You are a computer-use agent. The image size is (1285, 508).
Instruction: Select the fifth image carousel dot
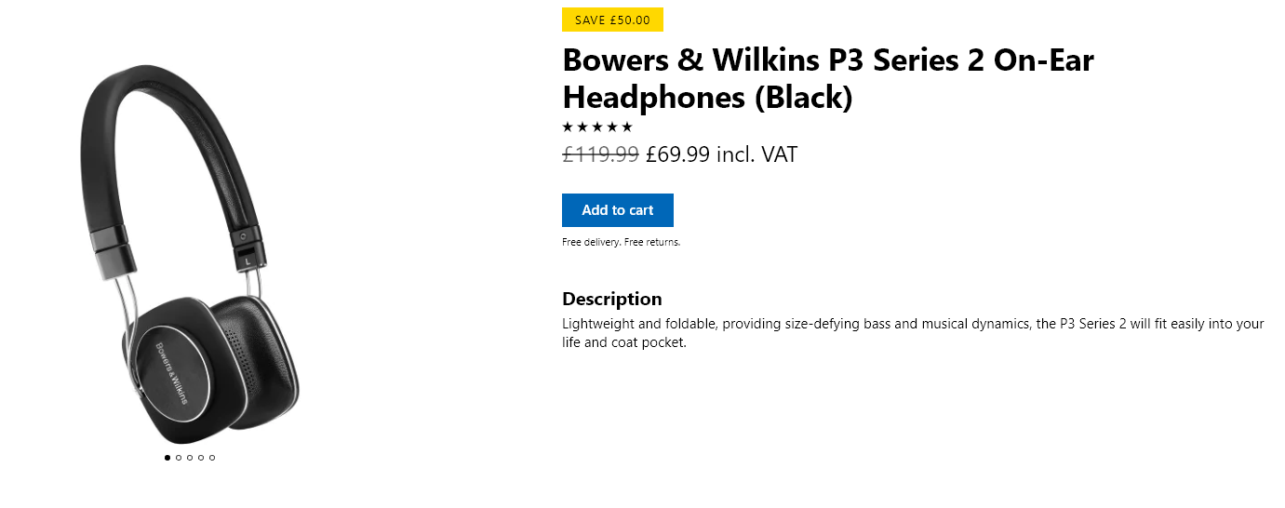pyautogui.click(x=212, y=458)
